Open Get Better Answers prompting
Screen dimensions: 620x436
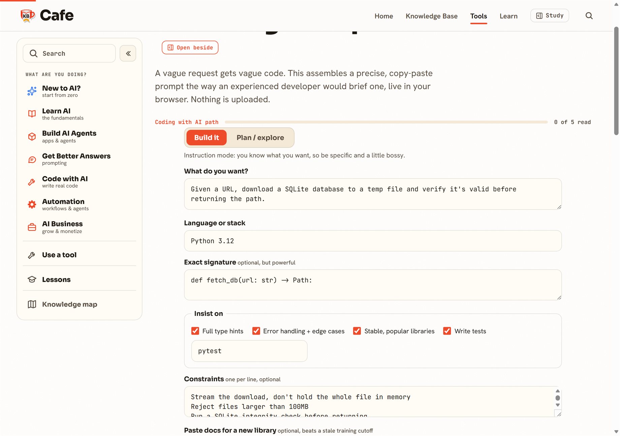[x=80, y=159]
